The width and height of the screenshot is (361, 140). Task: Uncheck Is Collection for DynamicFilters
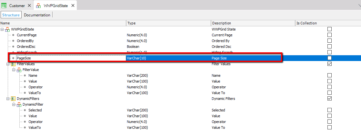point(329,99)
